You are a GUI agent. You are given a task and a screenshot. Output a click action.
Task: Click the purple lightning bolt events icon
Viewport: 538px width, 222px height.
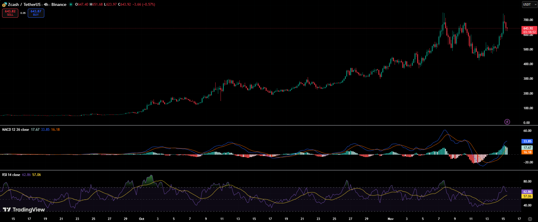(x=507, y=122)
